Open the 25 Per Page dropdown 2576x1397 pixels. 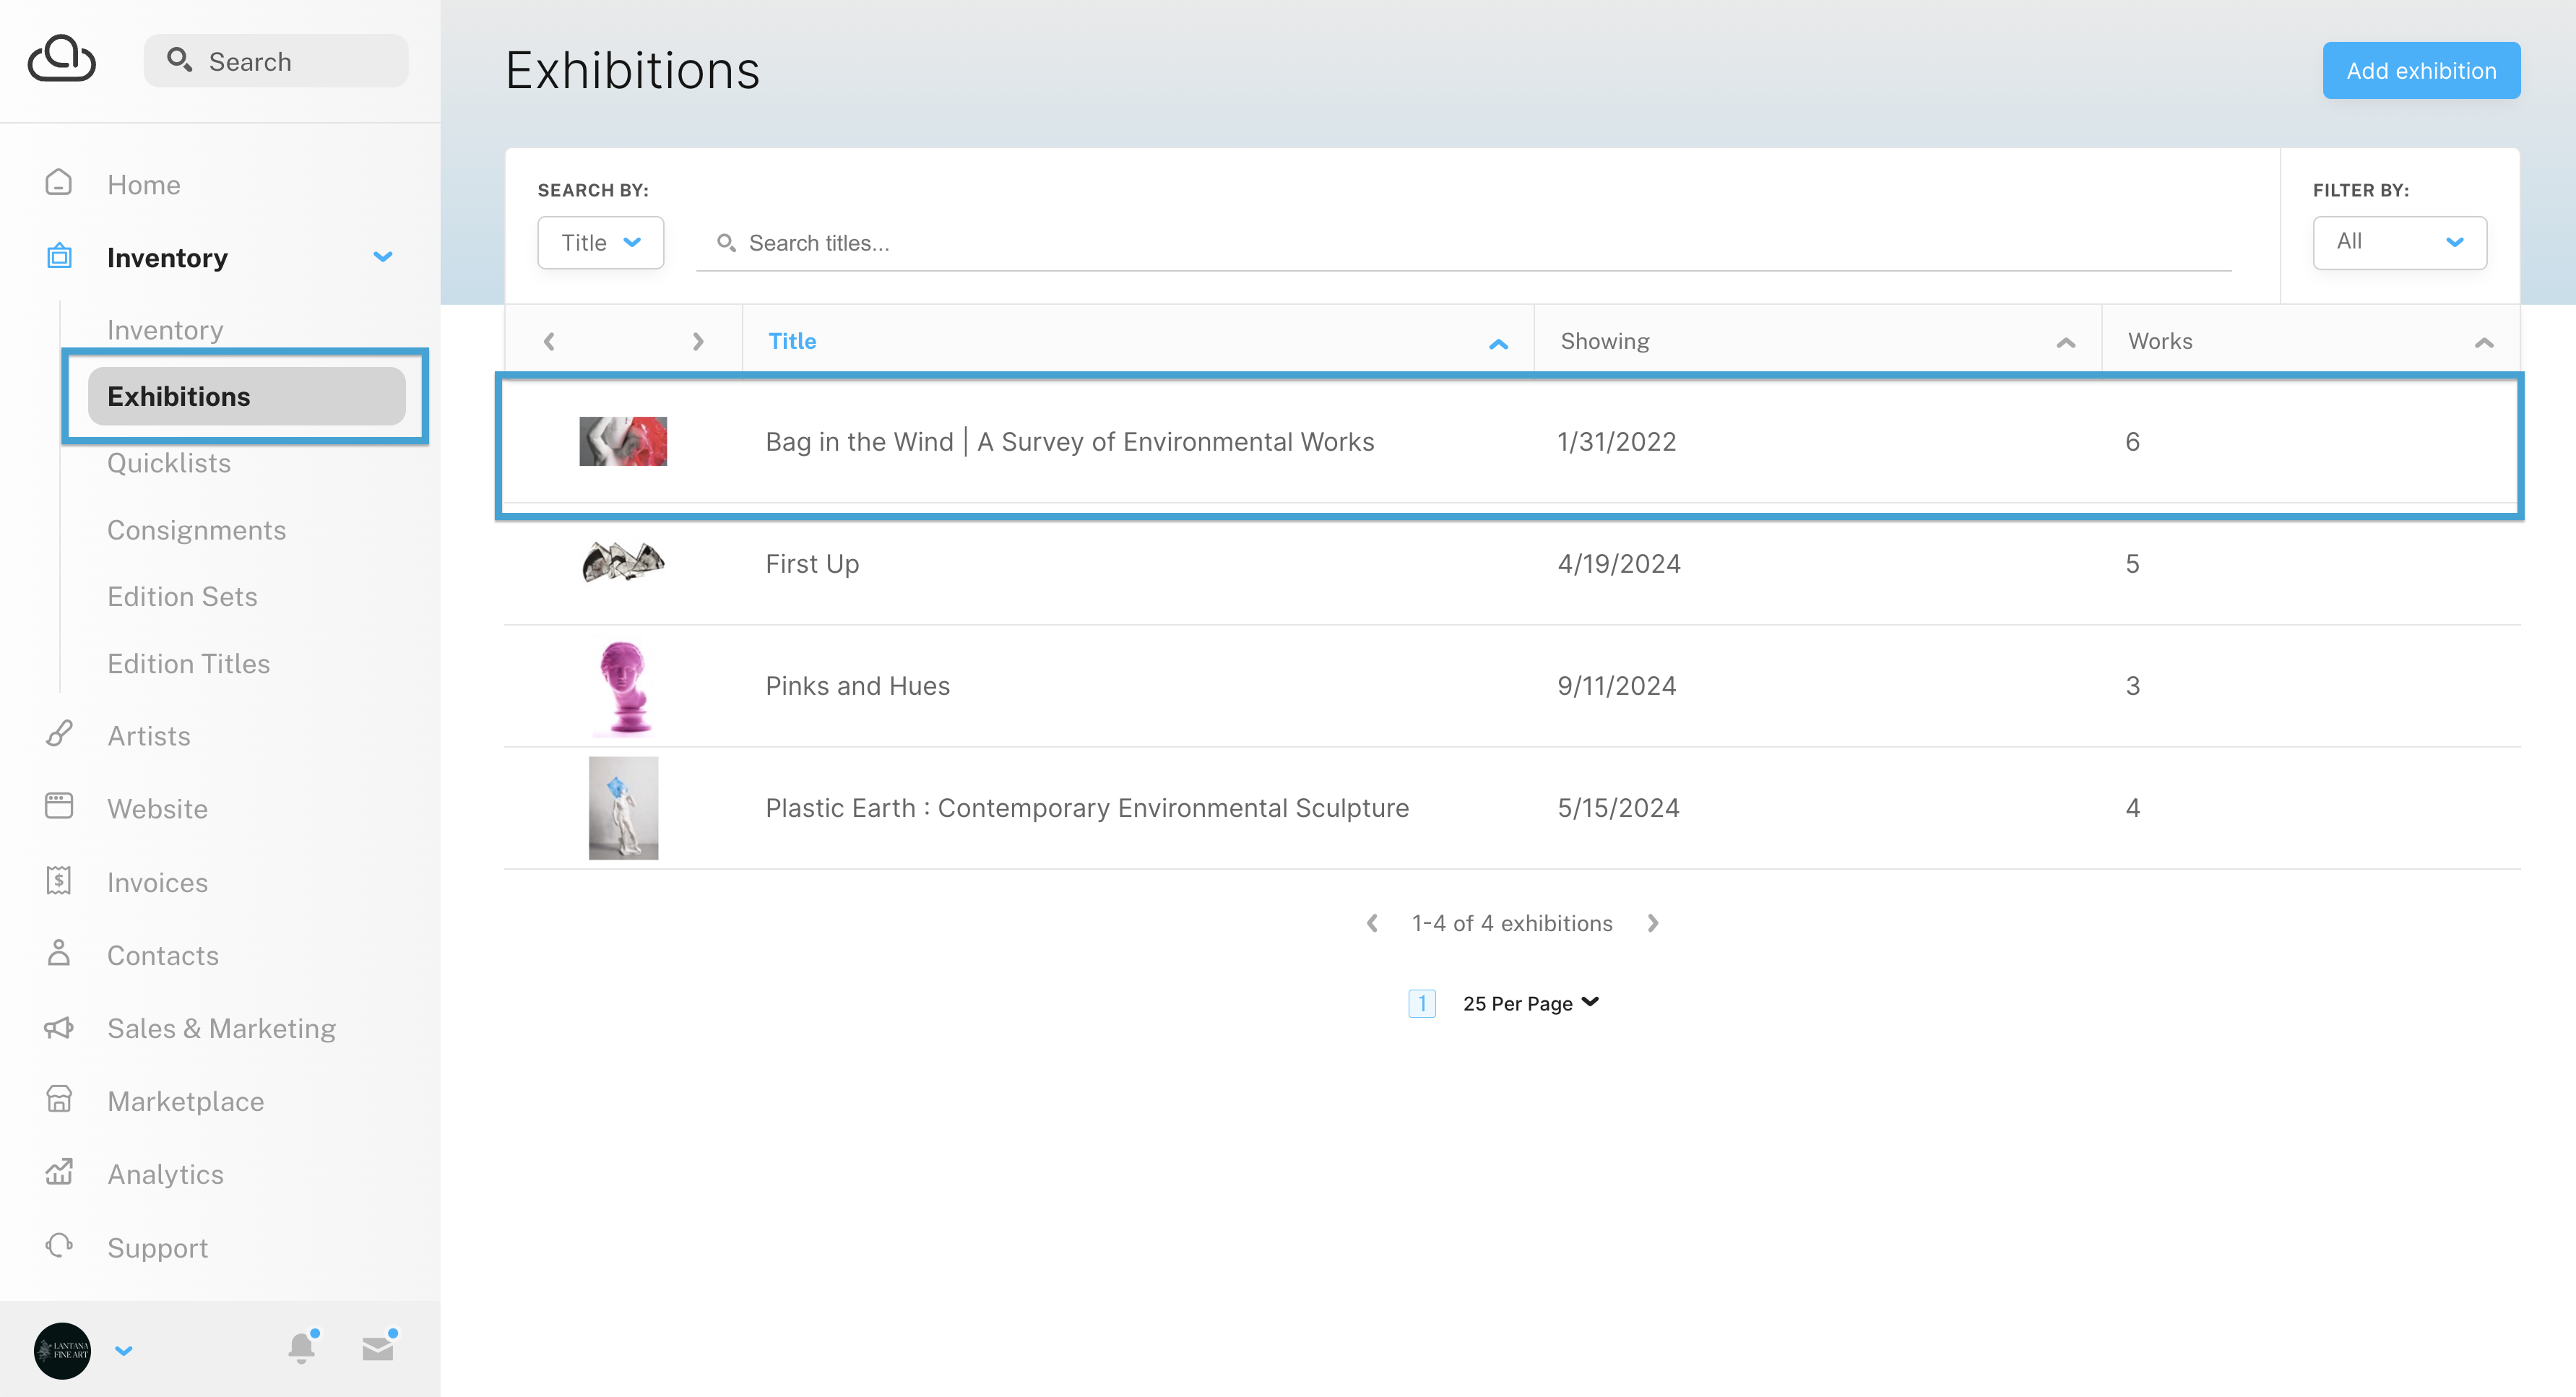tap(1530, 1003)
